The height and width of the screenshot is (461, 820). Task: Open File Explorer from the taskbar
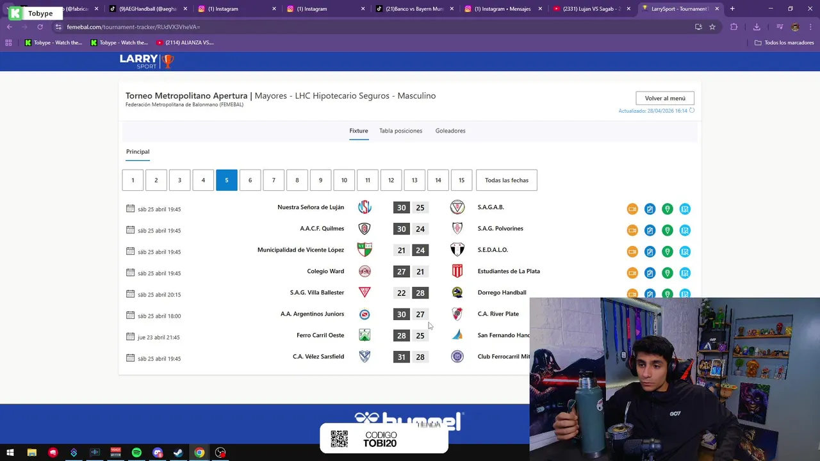tap(31, 453)
